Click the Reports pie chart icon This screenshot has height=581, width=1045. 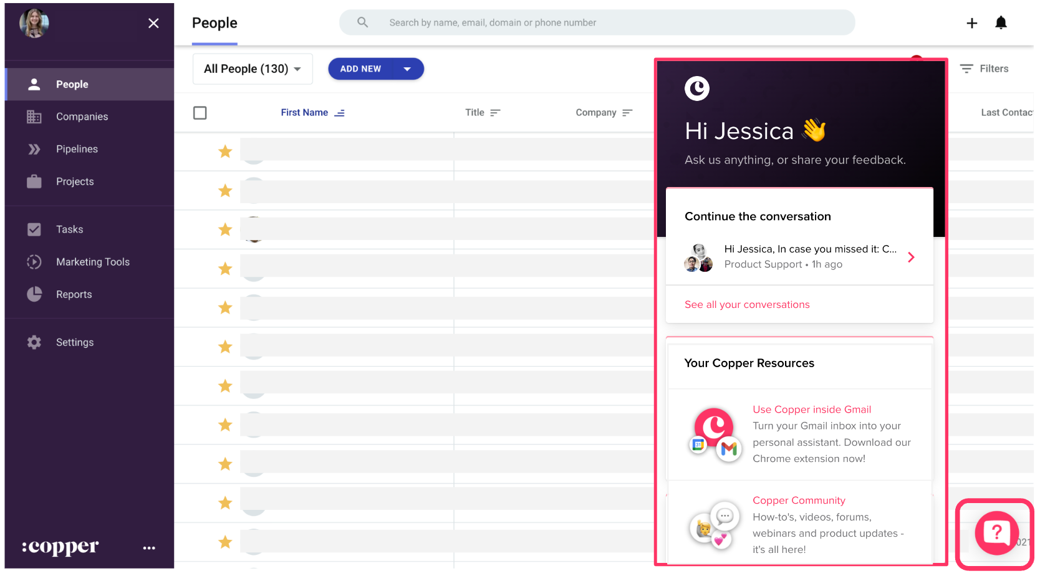34,294
